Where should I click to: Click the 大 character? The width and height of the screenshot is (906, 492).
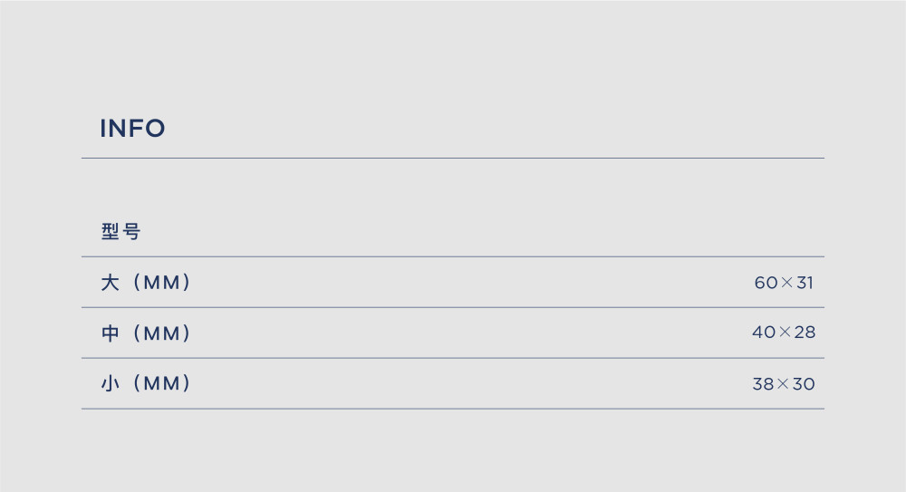(110, 283)
